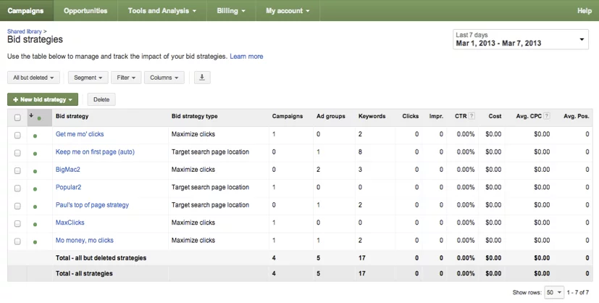This screenshot has height=303, width=599.
Task: Open the Last 7 days date range dropdown
Action: [x=519, y=39]
